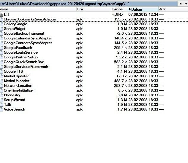Click the ChromeBookmarksSyncAdapter file icon
The width and height of the screenshot is (188, 163).
(x=1, y=19)
